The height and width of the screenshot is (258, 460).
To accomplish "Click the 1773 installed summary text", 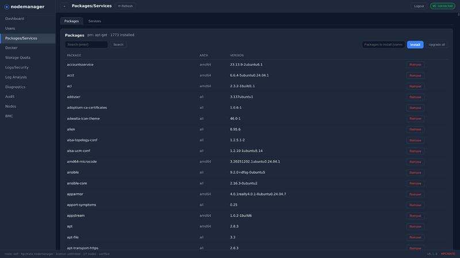I will 122,35.
